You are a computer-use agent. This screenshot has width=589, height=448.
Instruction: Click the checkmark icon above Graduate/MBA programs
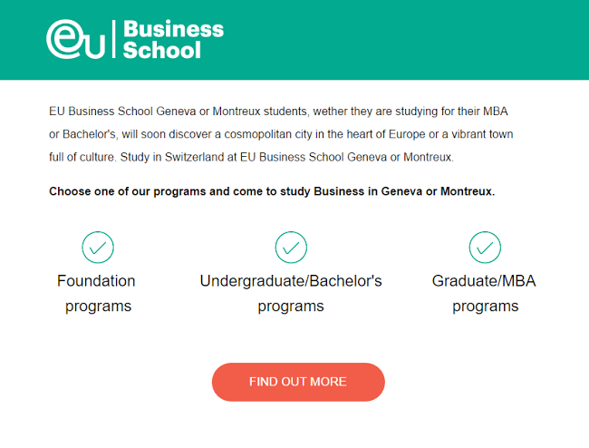click(x=485, y=247)
